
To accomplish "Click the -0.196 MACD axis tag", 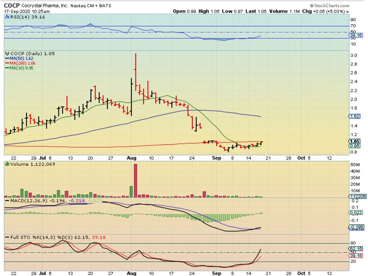I will coord(356,227).
